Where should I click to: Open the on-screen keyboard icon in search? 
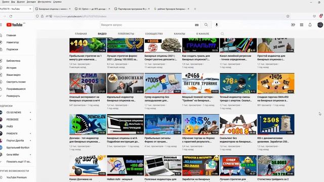[x=197, y=25]
